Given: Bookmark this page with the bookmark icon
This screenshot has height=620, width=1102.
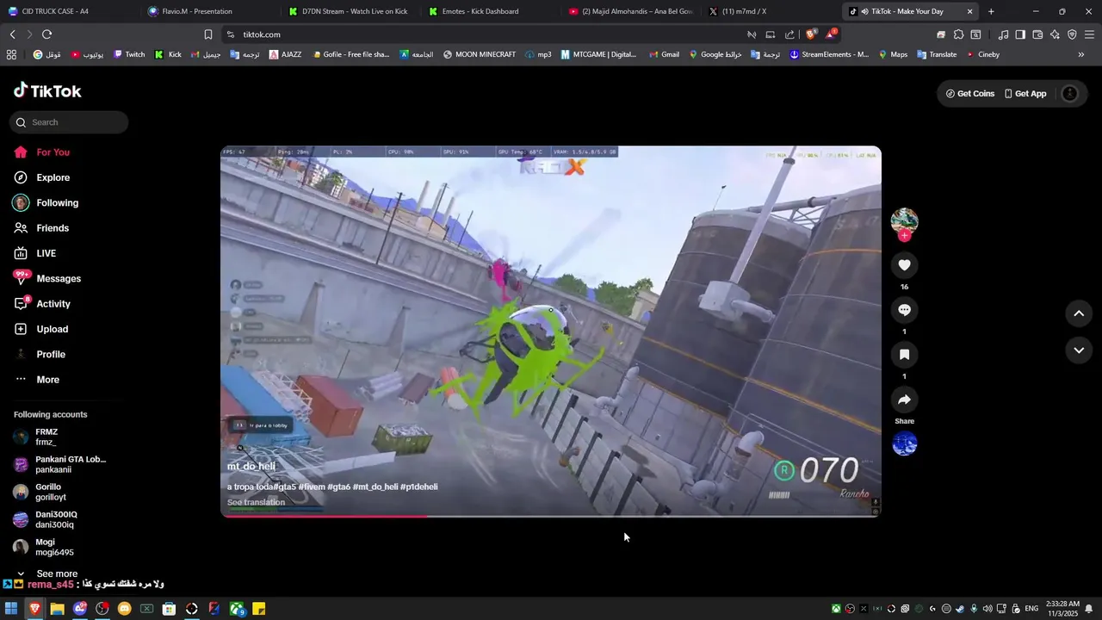Looking at the screenshot, I should [x=207, y=34].
